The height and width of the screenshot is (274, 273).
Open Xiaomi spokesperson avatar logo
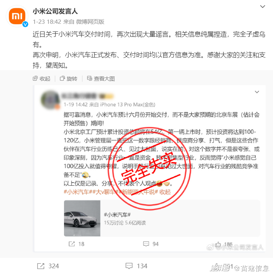click(17, 16)
